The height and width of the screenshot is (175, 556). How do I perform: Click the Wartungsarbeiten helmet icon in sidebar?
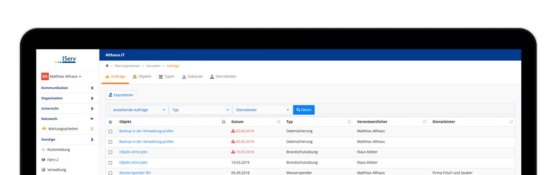click(x=44, y=129)
